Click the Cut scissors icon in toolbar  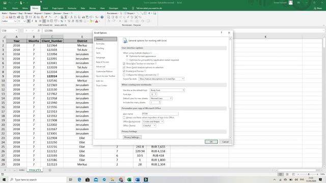tap(35, 17)
